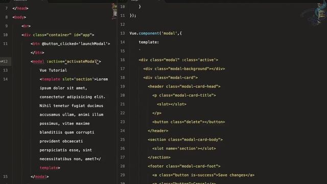Click 'ipsum dolor sit amet,' line
This screenshot has height=184, width=327.
[63, 88]
